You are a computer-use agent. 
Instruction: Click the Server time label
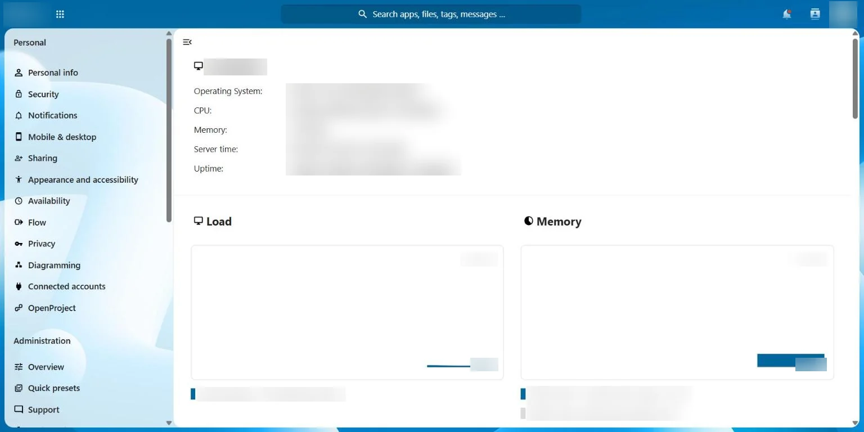216,149
